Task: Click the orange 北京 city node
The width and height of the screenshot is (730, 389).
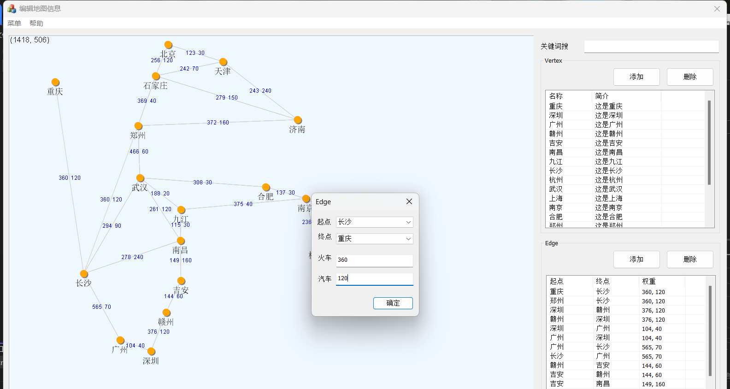Action: (x=168, y=45)
